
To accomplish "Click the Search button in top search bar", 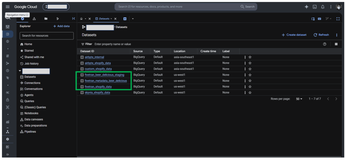I will coord(247,7).
